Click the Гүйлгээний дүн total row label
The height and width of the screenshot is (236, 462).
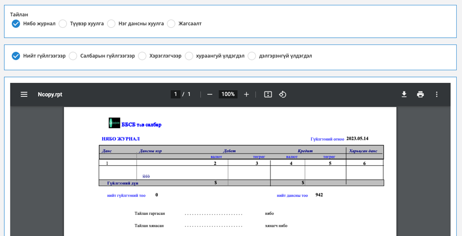point(122,183)
